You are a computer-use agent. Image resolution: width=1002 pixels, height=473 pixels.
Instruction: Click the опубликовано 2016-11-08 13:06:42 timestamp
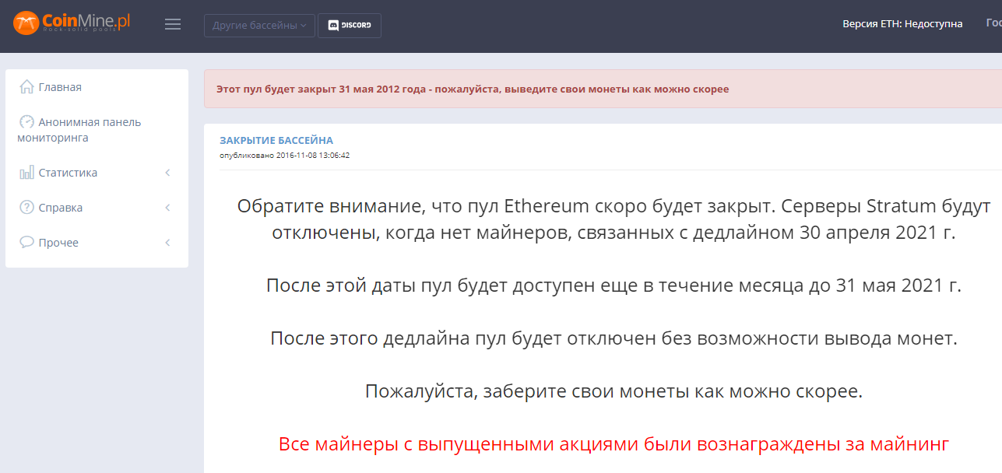tap(284, 155)
